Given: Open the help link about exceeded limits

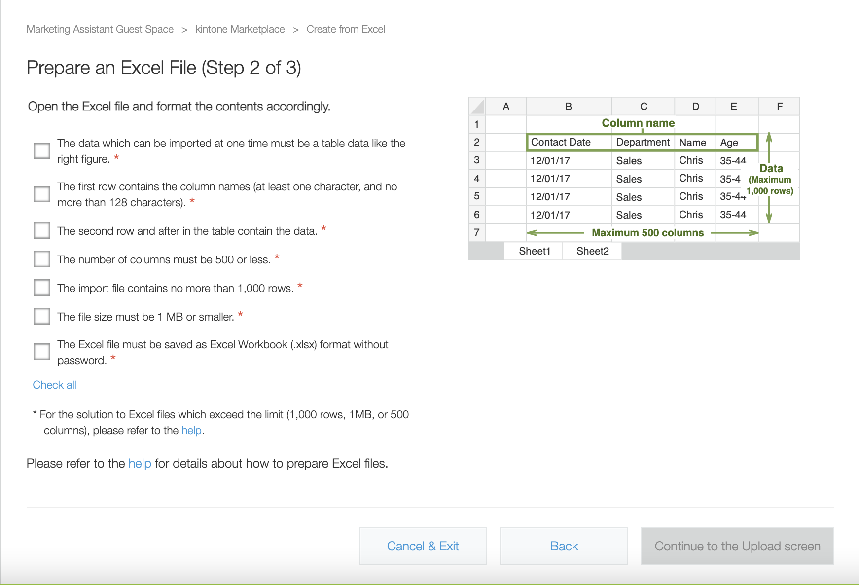Looking at the screenshot, I should click(190, 430).
